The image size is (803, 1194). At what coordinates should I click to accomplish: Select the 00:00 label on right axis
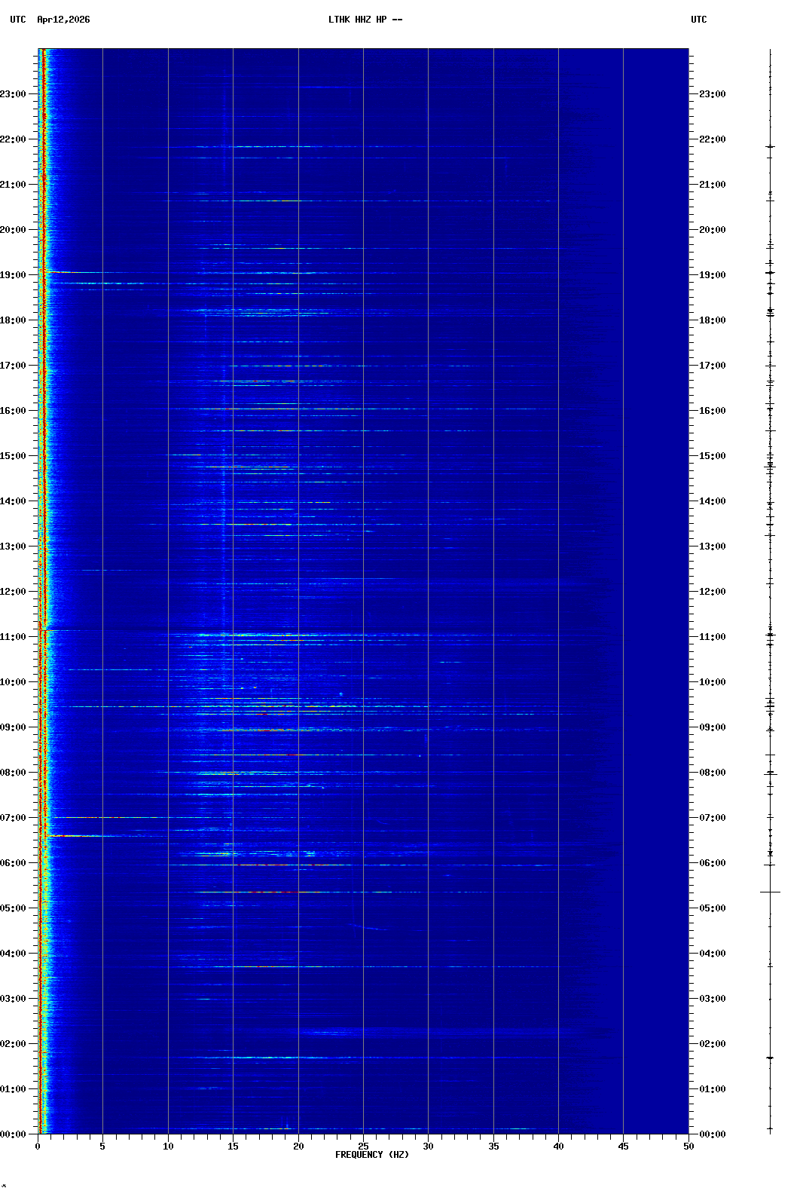[x=712, y=1134]
